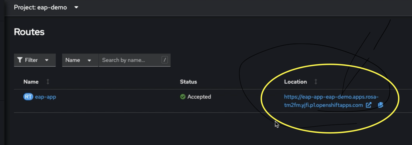
Task: Click the caret arrow in Name dropdown
Action: tap(89, 60)
